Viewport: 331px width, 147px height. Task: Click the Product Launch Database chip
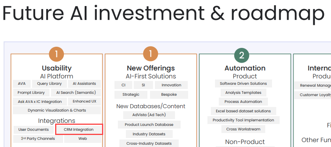(x=149, y=125)
